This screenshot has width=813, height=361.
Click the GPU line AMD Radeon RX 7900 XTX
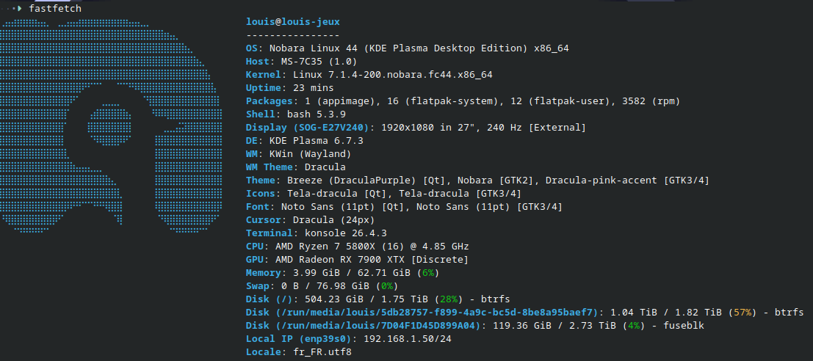click(x=357, y=260)
